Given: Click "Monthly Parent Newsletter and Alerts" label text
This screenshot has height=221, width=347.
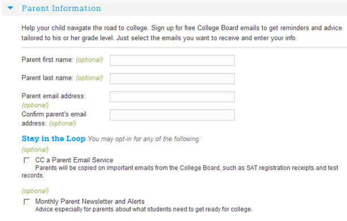Looking at the screenshot, I should (90, 202).
